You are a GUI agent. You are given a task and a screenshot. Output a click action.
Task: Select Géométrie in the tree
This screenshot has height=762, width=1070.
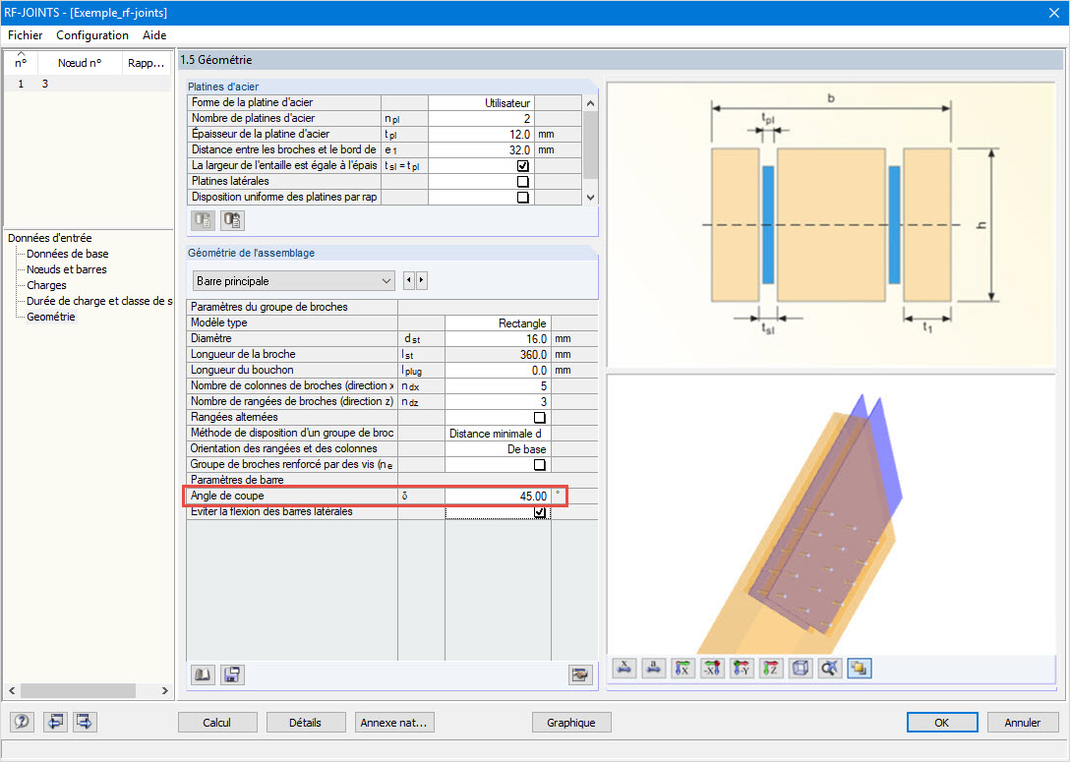point(50,317)
